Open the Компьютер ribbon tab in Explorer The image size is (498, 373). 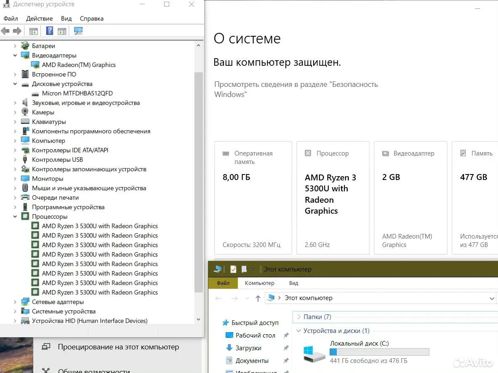259,283
